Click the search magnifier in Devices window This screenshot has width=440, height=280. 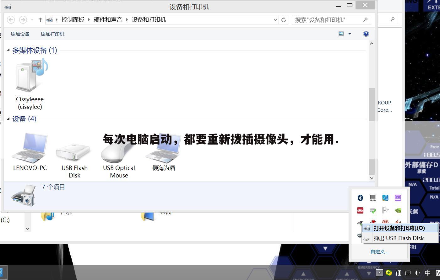[365, 20]
